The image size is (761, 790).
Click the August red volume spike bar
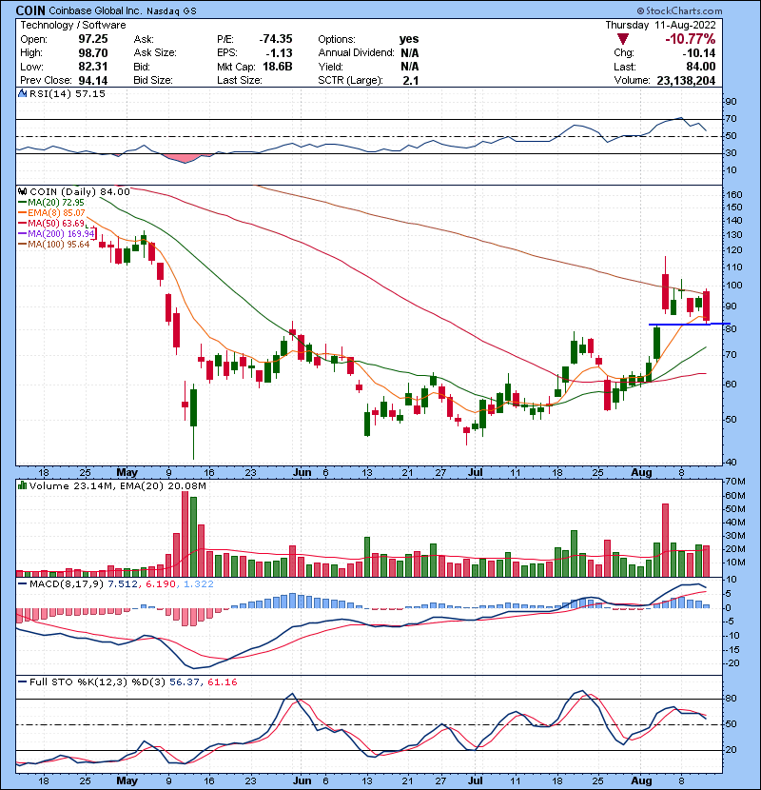pos(665,540)
